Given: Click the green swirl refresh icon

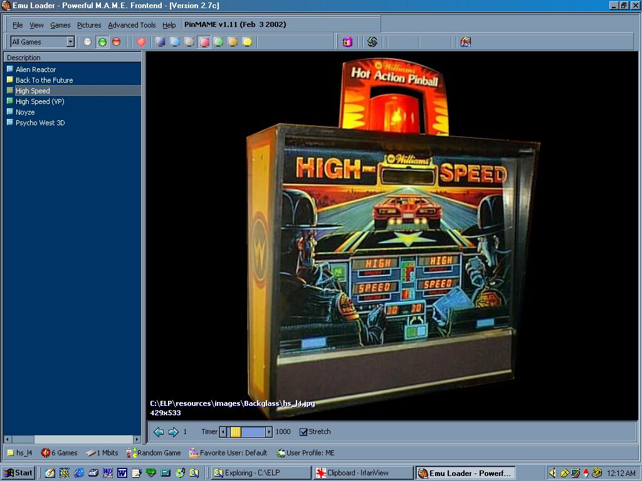Looking at the screenshot, I should click(372, 42).
